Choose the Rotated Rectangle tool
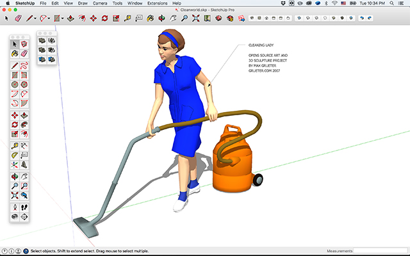Viewport: 410px width, 256px height. 24,76
